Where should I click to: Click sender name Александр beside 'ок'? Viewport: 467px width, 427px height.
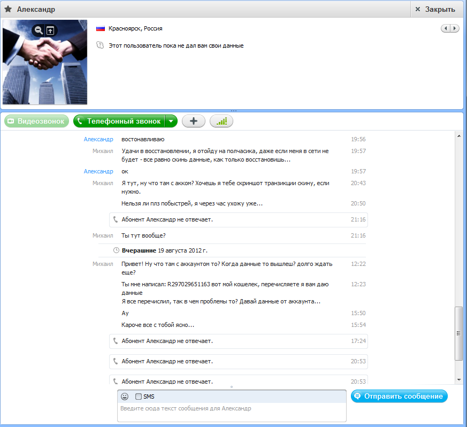pos(98,171)
